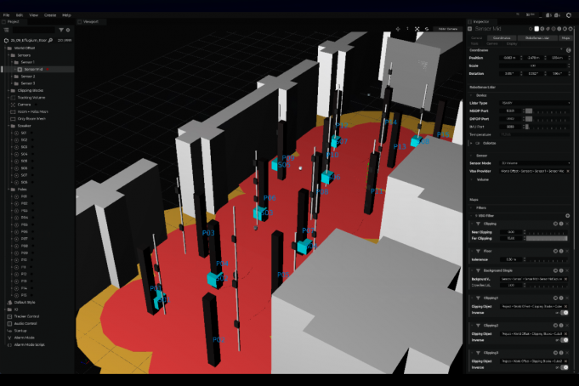Open the Create menu
579x386 pixels.
click(x=50, y=15)
